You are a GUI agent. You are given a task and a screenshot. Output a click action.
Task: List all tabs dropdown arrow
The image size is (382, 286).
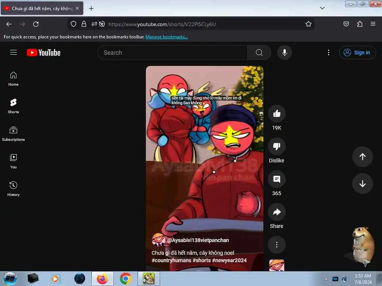322,8
